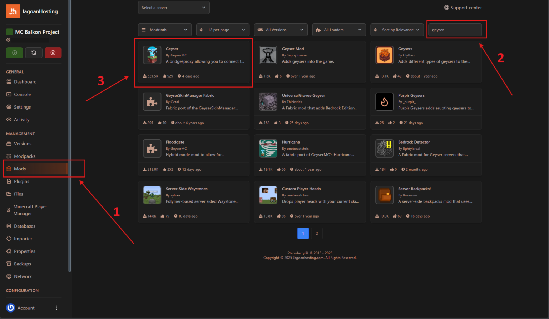This screenshot has width=549, height=319.
Task: Click the gray server restart button
Action: [34, 53]
